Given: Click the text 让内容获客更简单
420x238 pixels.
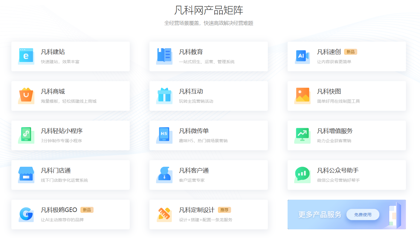Looking at the screenshot, I should click(x=334, y=62).
